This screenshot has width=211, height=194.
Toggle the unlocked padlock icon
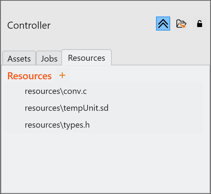[x=199, y=24]
